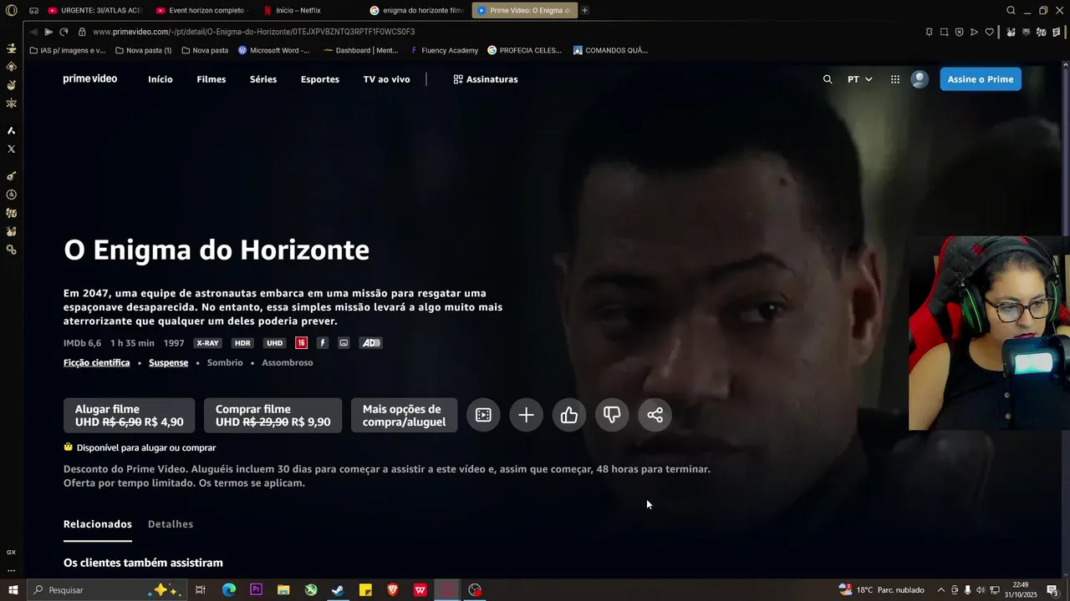Dislike the movie with thumbs-down icon
Screen dimensions: 1070x601
coord(612,415)
